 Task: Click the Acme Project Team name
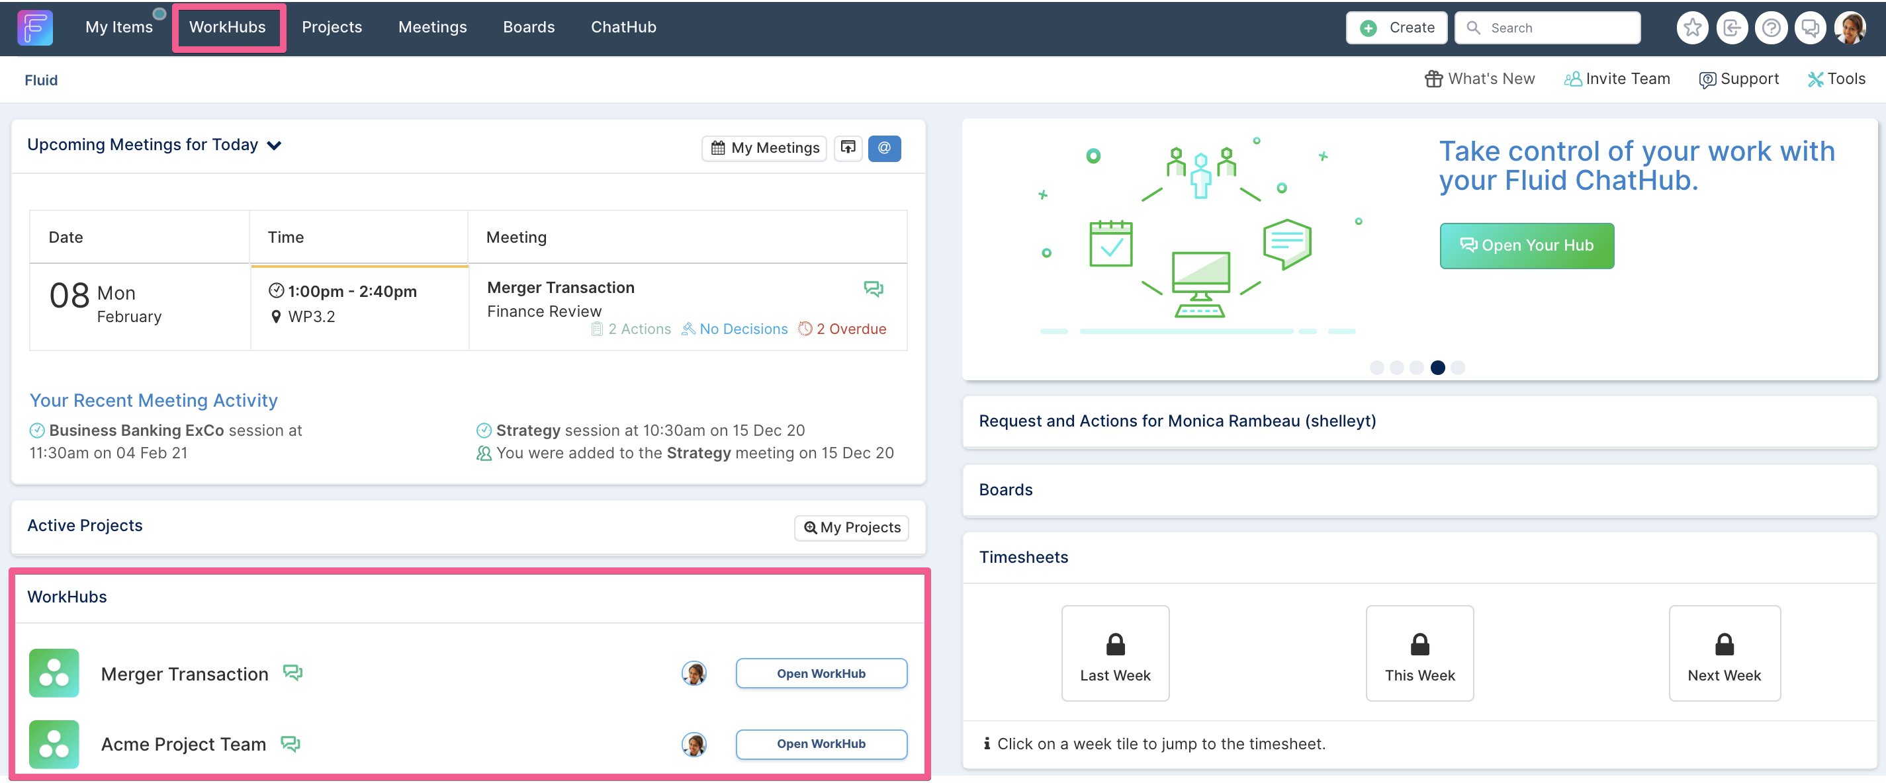(x=184, y=744)
